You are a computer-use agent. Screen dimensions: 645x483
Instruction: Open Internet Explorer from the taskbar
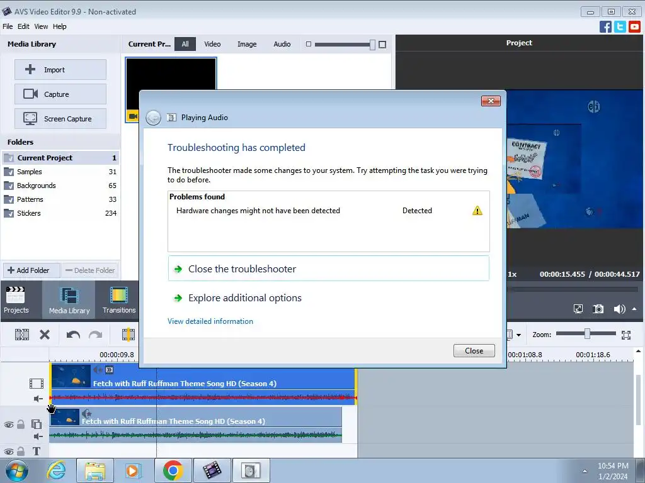click(56, 470)
